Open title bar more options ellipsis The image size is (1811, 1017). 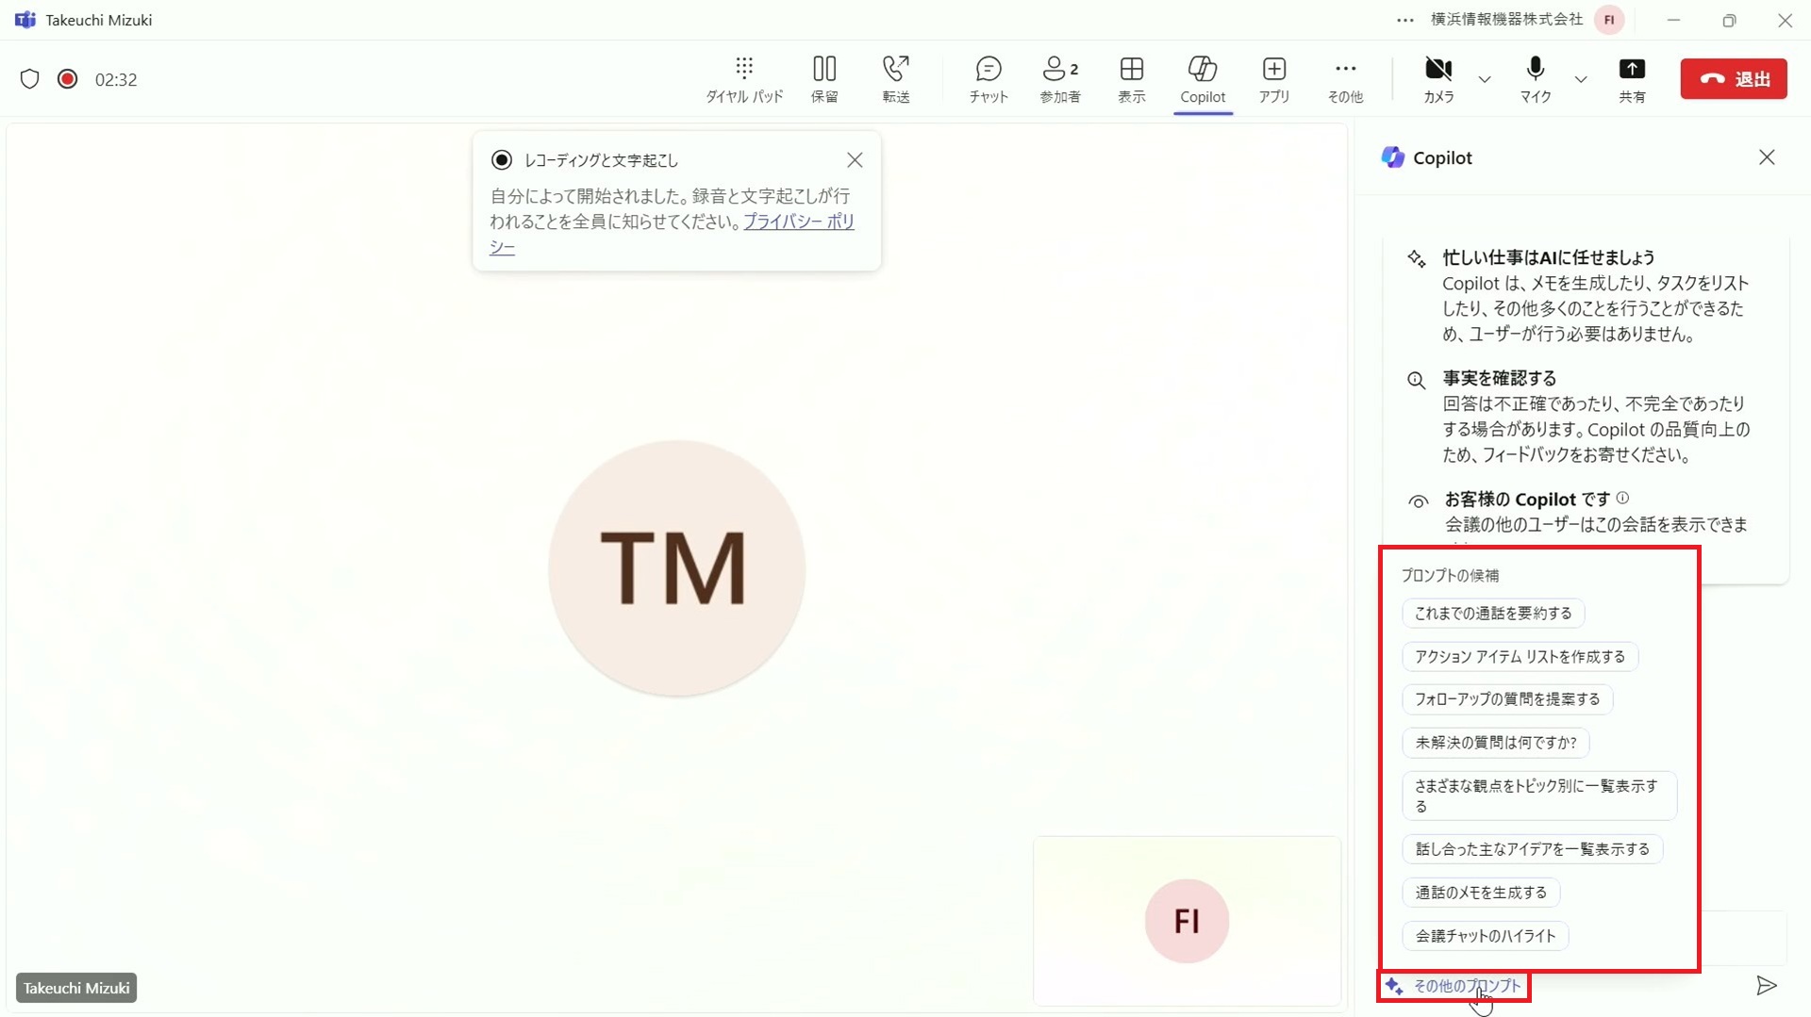click(x=1405, y=20)
